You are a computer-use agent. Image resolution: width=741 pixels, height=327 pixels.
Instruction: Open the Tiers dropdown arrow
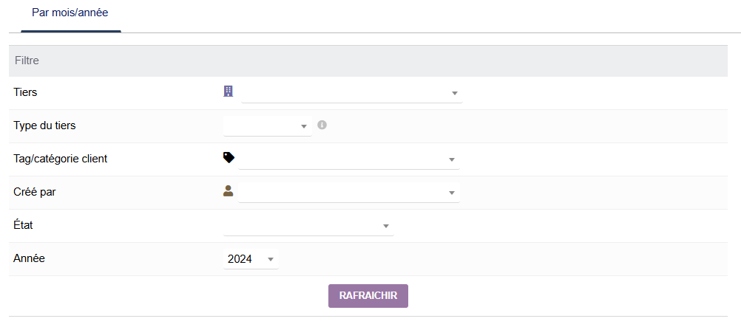point(455,94)
